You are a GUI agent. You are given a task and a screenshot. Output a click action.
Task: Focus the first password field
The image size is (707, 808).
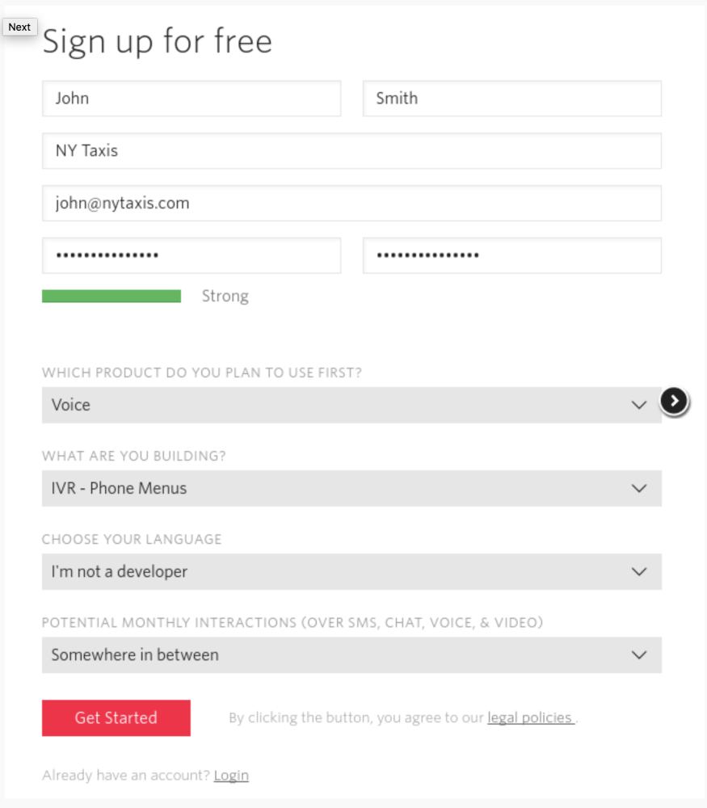[x=191, y=256]
